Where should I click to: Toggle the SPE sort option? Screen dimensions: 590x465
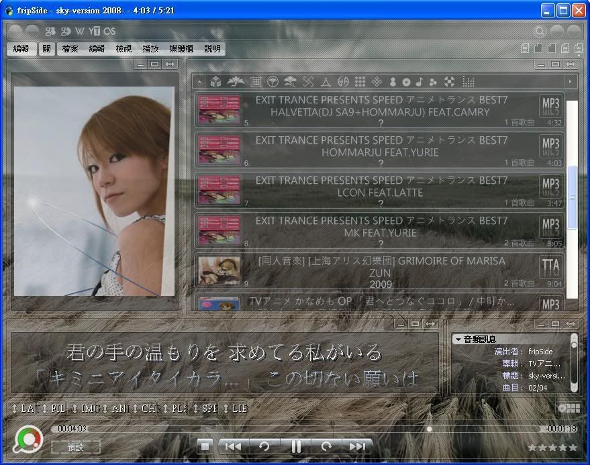(x=205, y=408)
